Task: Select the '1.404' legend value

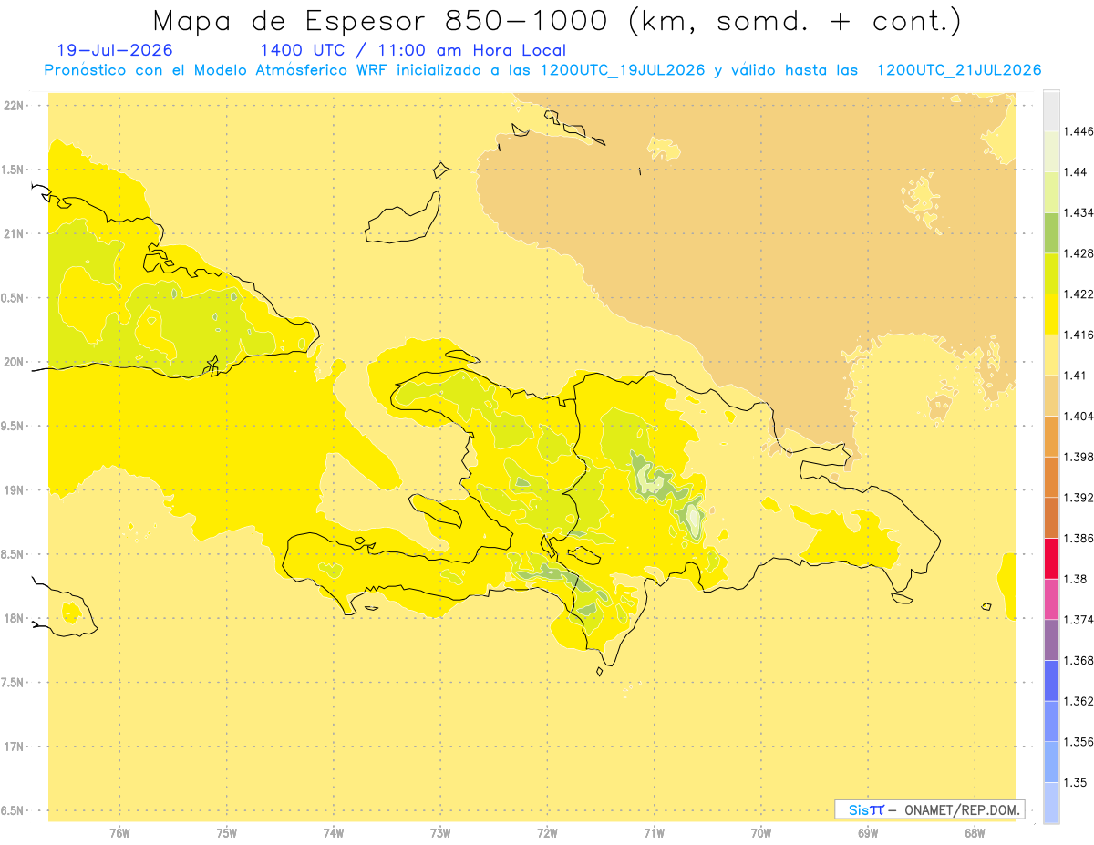Action: coord(1079,416)
